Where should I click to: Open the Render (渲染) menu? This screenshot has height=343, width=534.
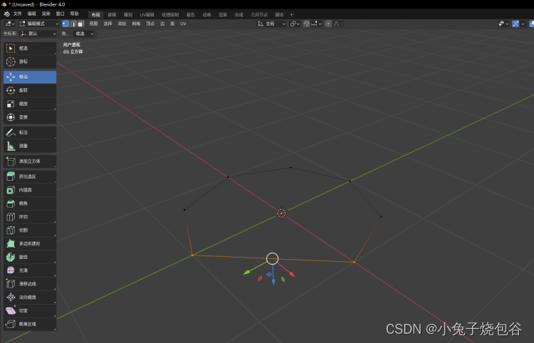pyautogui.click(x=46, y=14)
